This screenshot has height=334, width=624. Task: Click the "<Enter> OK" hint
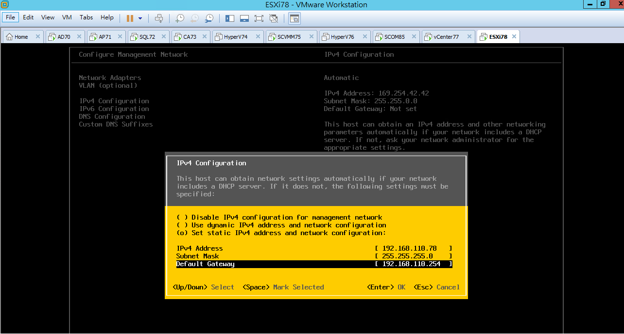coord(386,287)
